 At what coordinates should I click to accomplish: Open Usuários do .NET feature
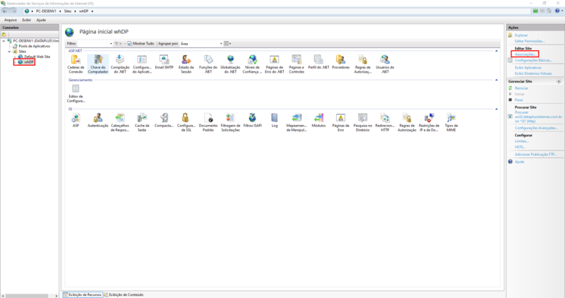click(385, 64)
